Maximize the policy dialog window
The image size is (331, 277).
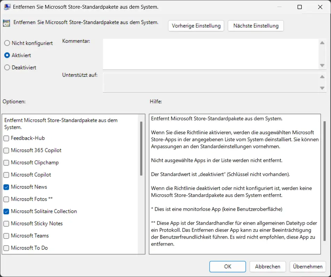(299, 7)
